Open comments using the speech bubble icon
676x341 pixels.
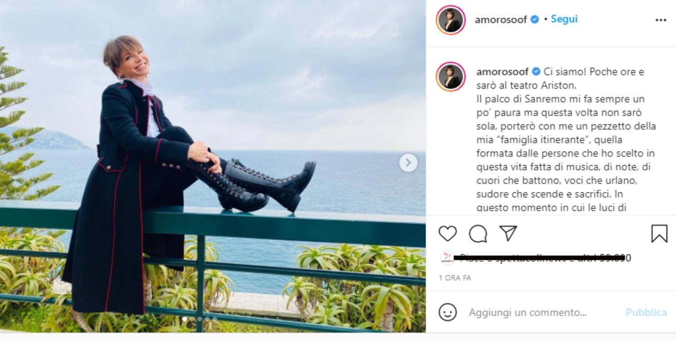pyautogui.click(x=478, y=234)
